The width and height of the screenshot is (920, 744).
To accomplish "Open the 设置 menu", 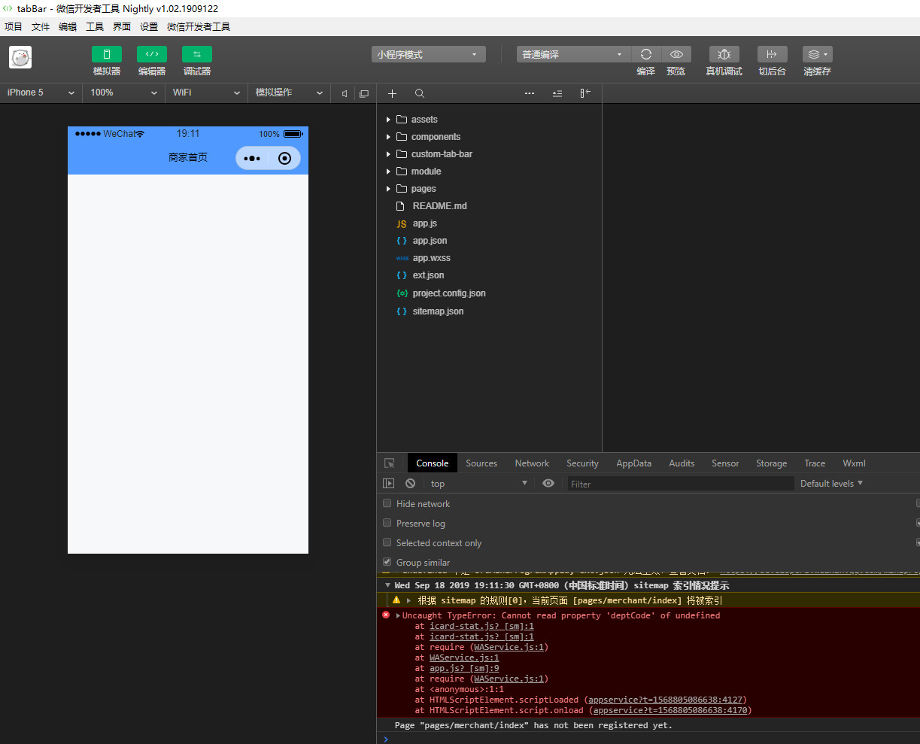I will pos(149,26).
